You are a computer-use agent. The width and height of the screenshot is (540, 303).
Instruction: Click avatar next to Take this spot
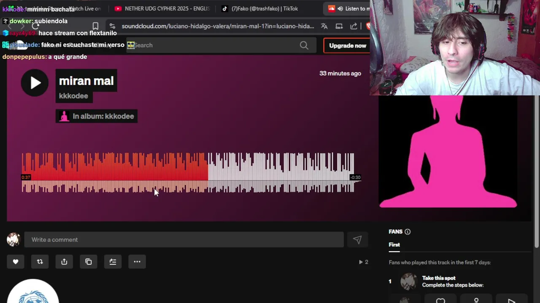pyautogui.click(x=408, y=282)
